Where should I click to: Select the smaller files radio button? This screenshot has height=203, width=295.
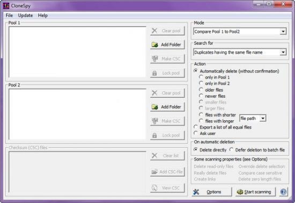point(213,102)
